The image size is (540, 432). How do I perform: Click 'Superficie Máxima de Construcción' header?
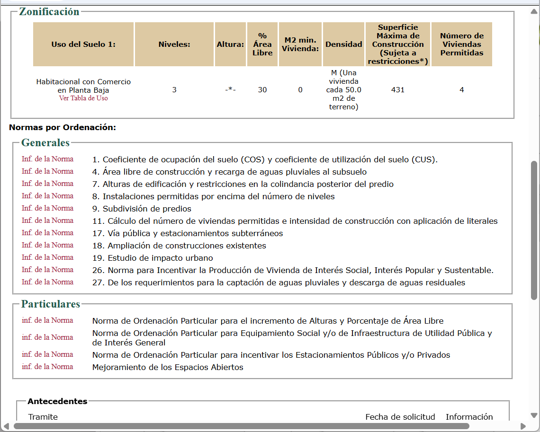[398, 44]
